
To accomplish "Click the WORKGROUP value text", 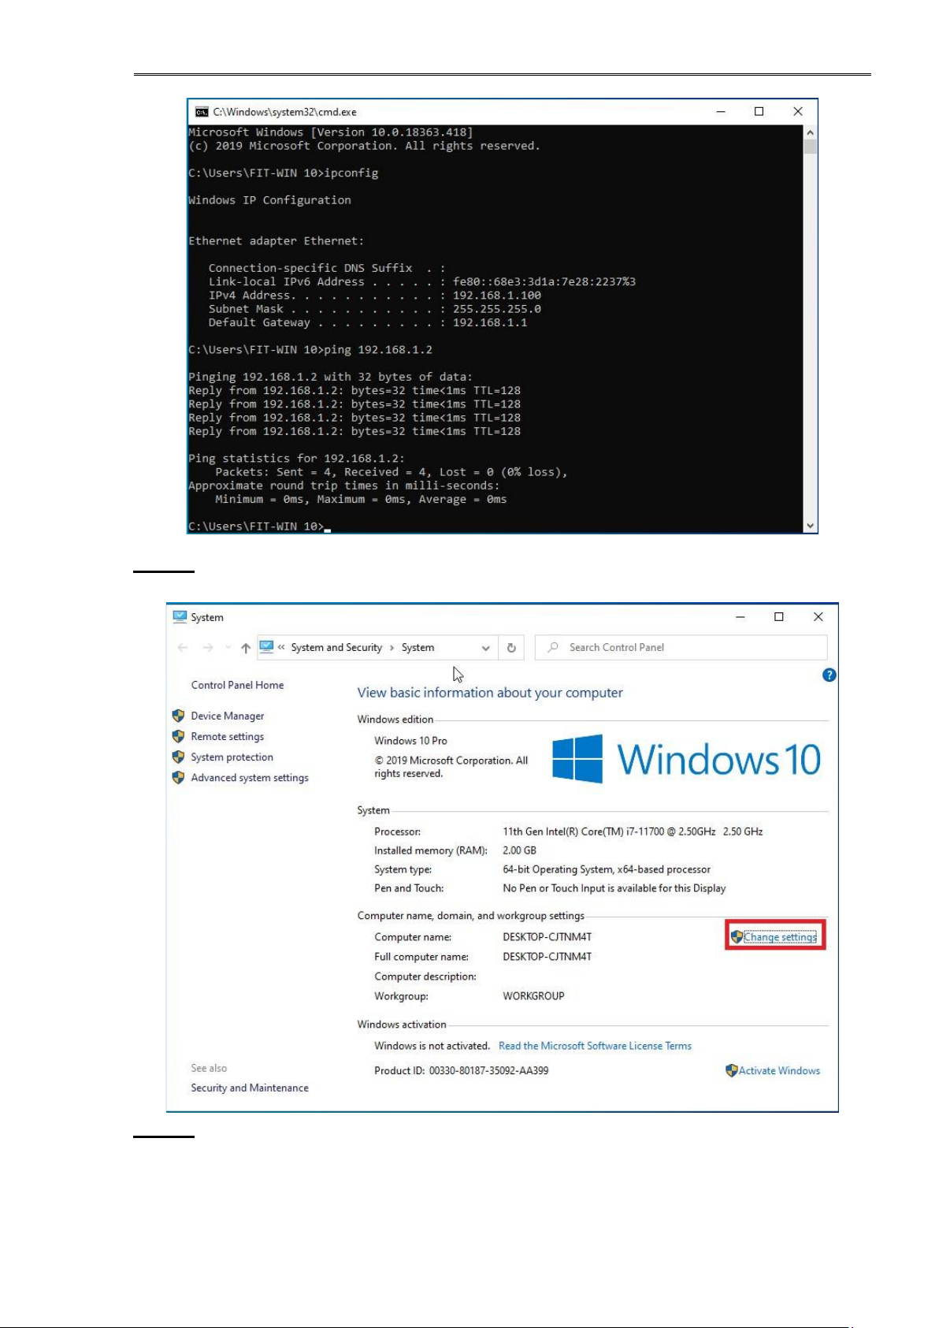I will coord(533,996).
